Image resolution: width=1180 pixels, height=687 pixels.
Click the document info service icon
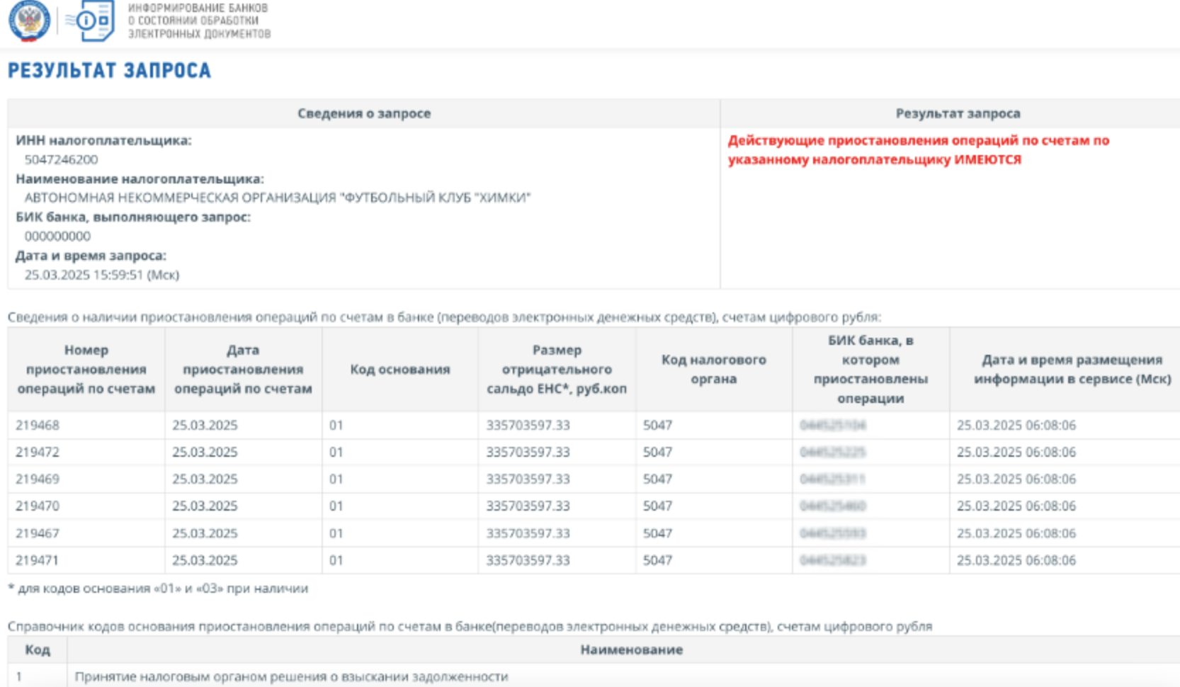coord(90,21)
